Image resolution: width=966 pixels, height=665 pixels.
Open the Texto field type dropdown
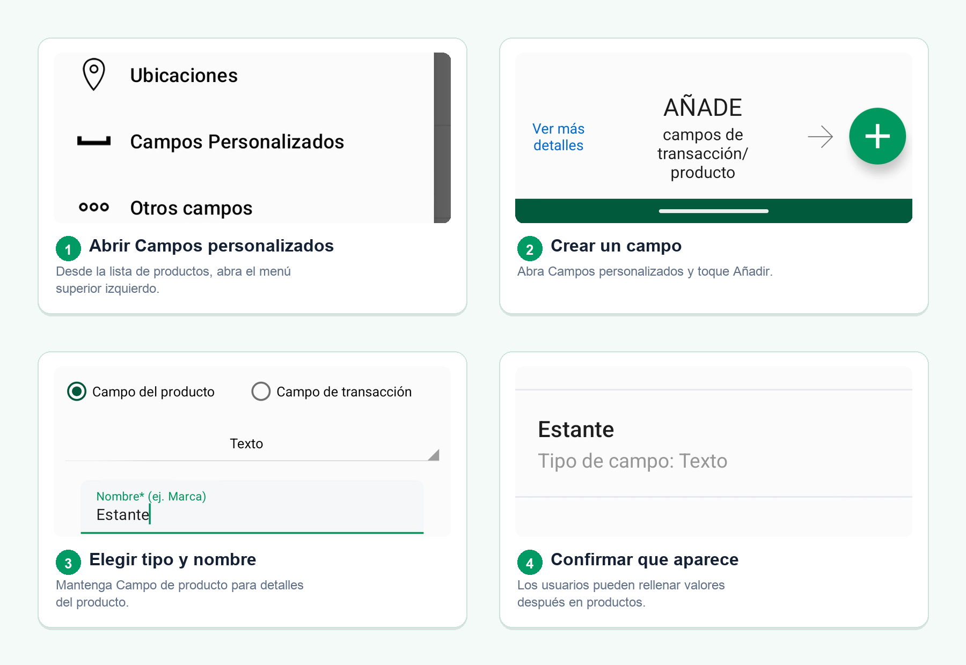(x=252, y=444)
